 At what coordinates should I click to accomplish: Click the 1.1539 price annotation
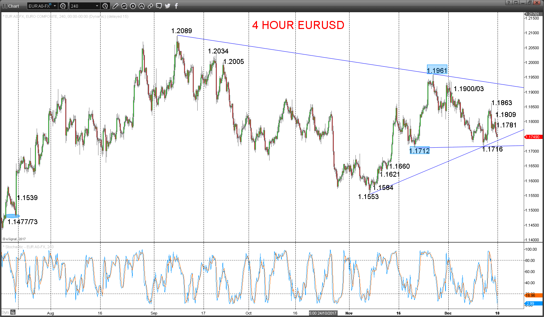[x=27, y=198]
